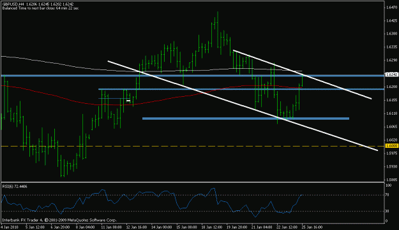
Task: Select the 1.6200 price axis label
Action: click(391, 87)
